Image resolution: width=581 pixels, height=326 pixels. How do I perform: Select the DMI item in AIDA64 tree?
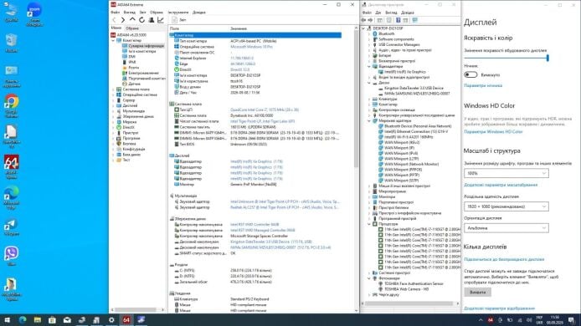pos(132,57)
